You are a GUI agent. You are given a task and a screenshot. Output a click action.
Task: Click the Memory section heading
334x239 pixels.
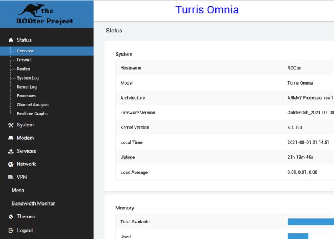click(x=125, y=208)
